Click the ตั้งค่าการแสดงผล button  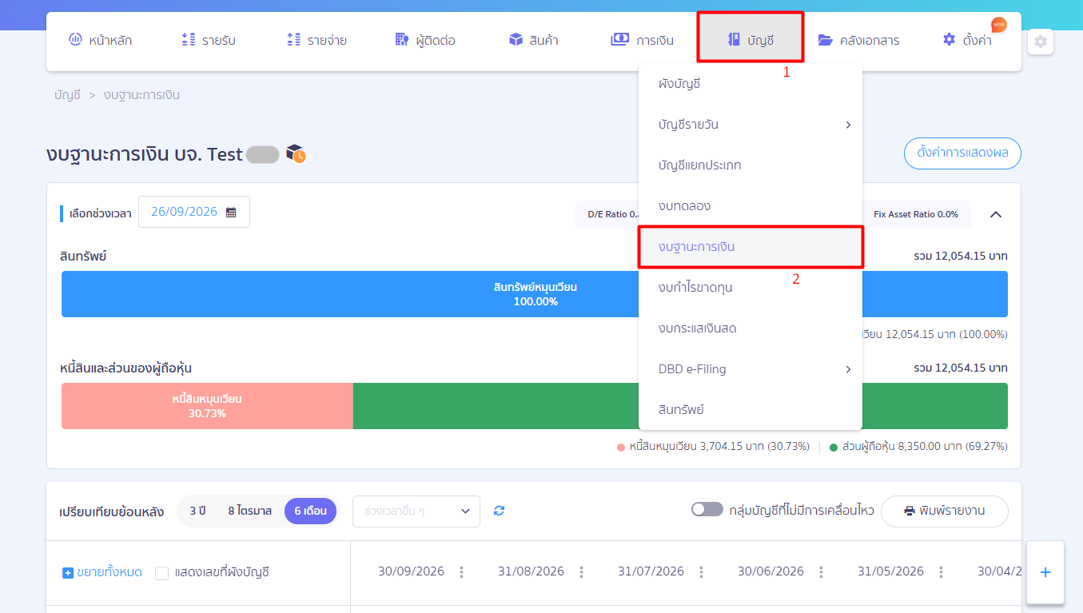click(962, 153)
